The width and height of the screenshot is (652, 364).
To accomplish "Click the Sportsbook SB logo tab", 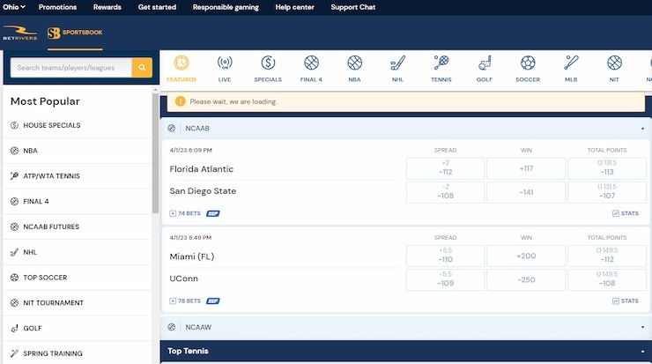I will (x=75, y=33).
